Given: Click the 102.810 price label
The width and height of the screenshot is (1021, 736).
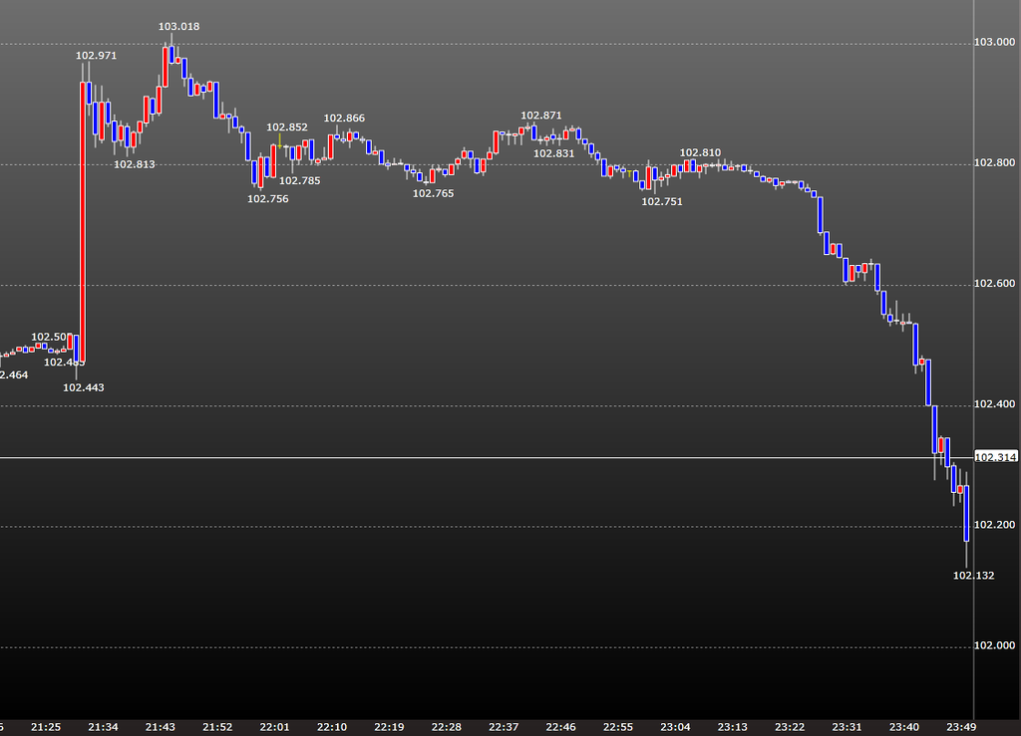Looking at the screenshot, I should pos(701,153).
